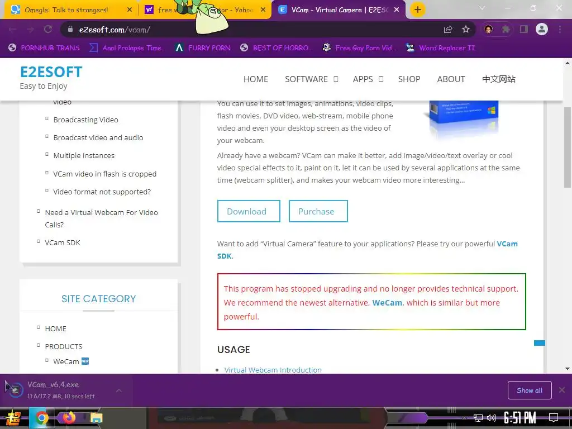
Task: Open the volume control in system tray
Action: tap(492, 418)
